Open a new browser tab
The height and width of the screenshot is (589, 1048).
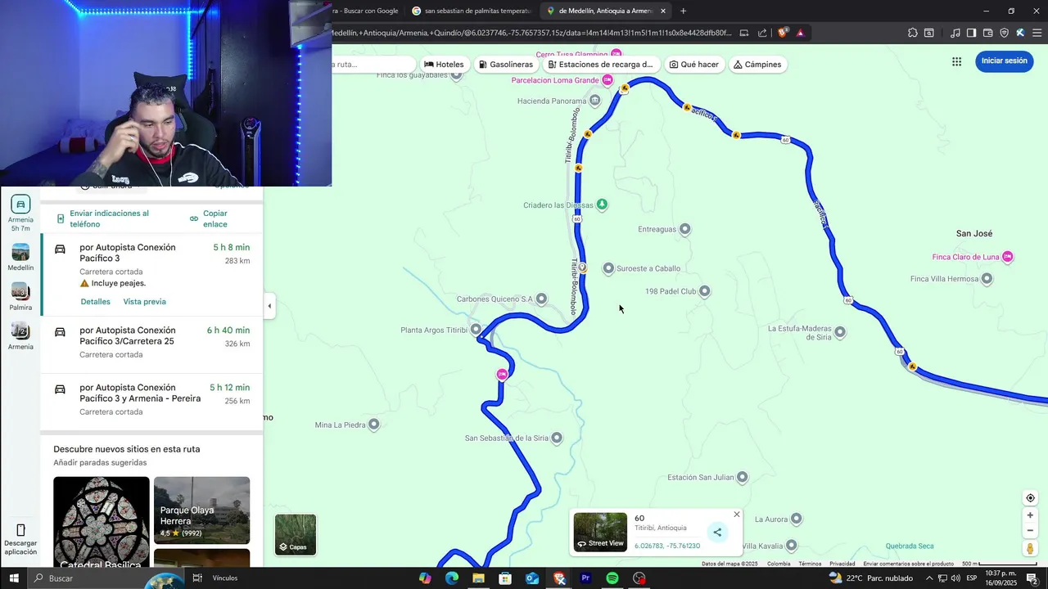click(x=684, y=11)
